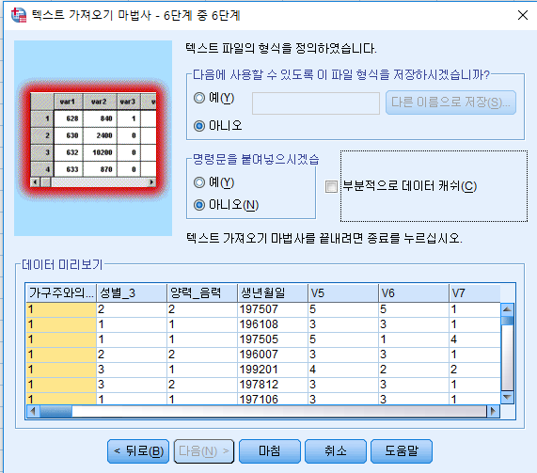537x473 pixels.
Task: Select 아니오 for saving file format
Action: (218, 126)
